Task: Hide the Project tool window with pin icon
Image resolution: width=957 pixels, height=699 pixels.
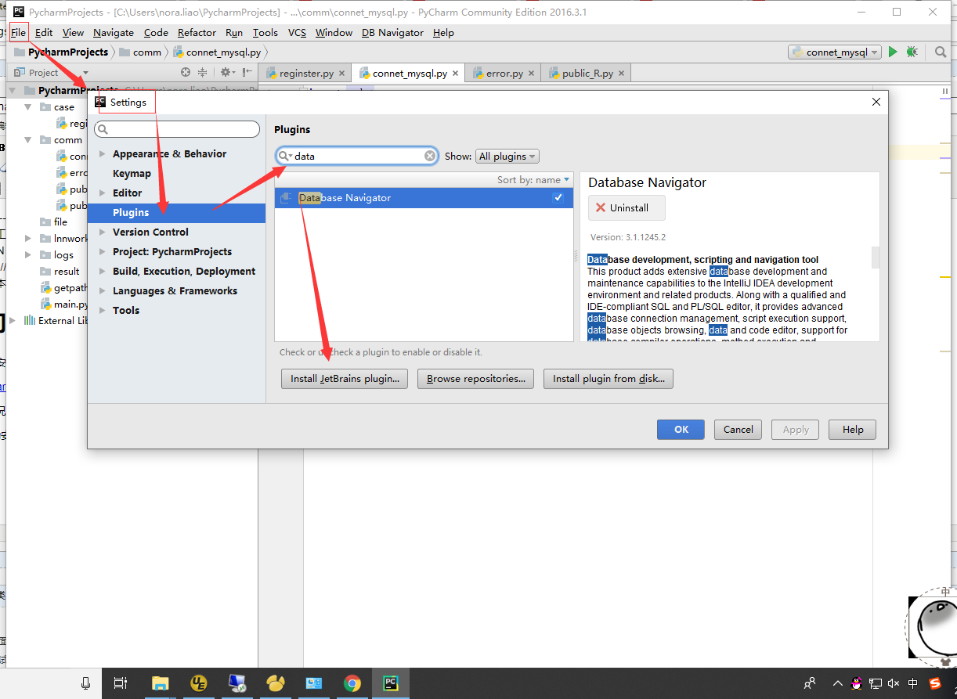Action: (247, 72)
